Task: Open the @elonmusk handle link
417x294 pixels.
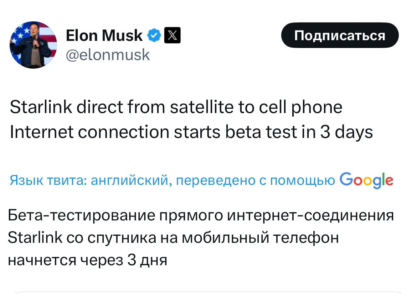Action: click(108, 55)
